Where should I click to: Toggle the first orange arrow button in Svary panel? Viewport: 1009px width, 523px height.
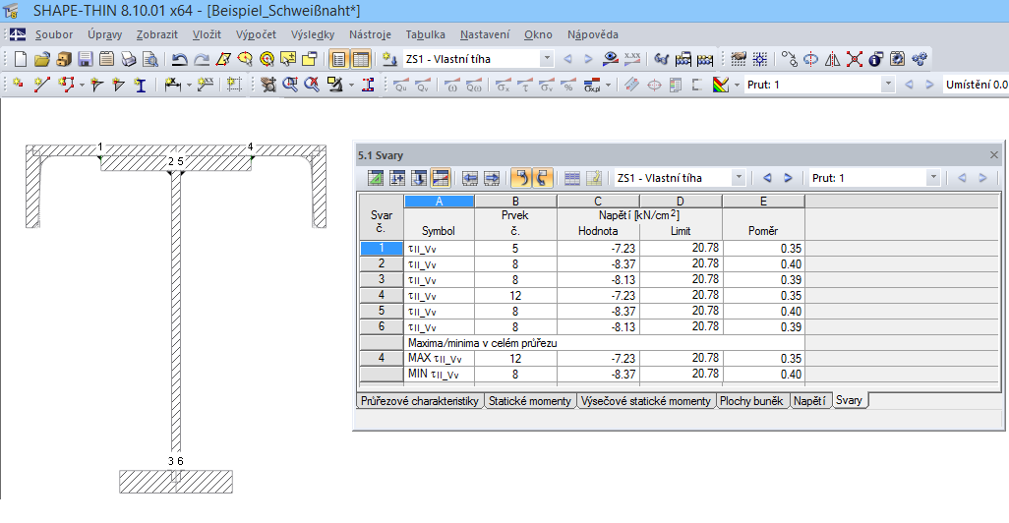pyautogui.click(x=521, y=178)
